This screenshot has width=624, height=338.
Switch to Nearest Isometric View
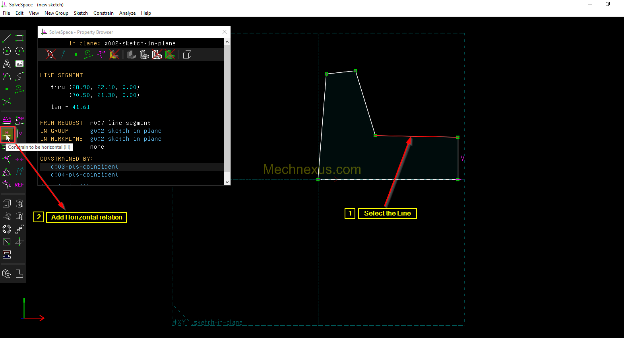coord(7,274)
